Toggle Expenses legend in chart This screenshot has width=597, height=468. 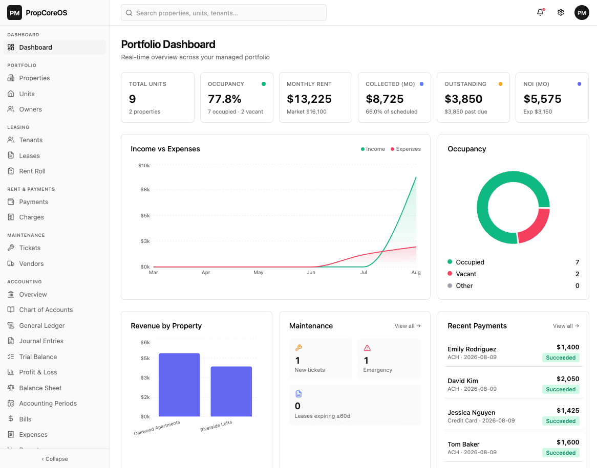[406, 149]
